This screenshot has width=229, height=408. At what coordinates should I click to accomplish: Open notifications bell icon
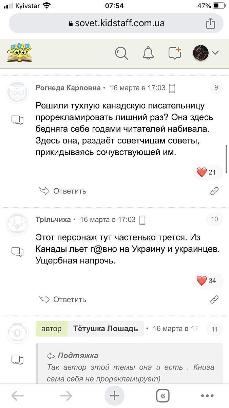[148, 53]
